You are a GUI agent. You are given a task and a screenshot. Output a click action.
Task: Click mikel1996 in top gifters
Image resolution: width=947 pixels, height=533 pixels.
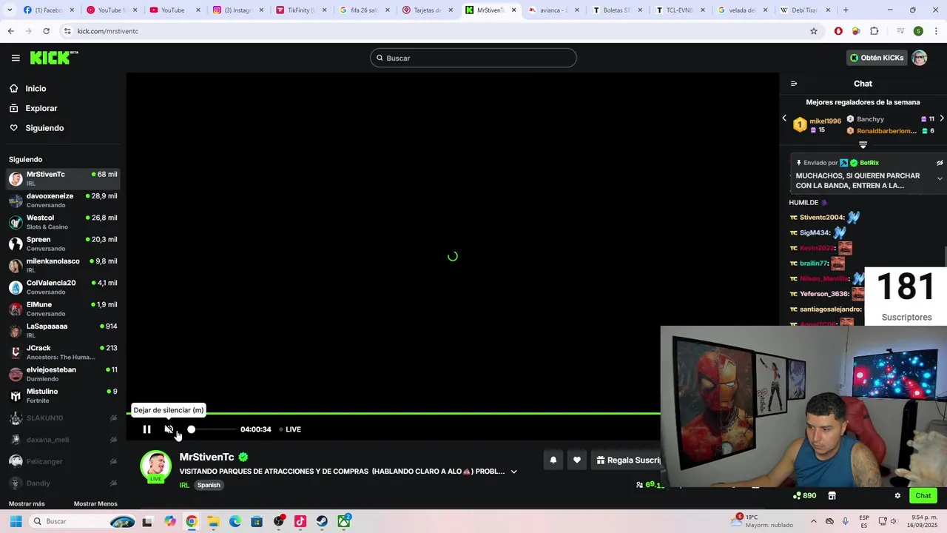825,121
